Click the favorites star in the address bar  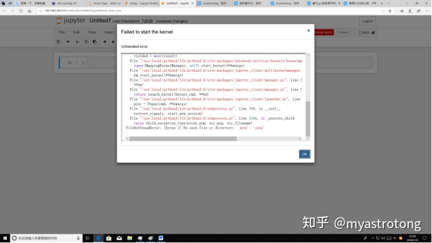tap(390, 11)
